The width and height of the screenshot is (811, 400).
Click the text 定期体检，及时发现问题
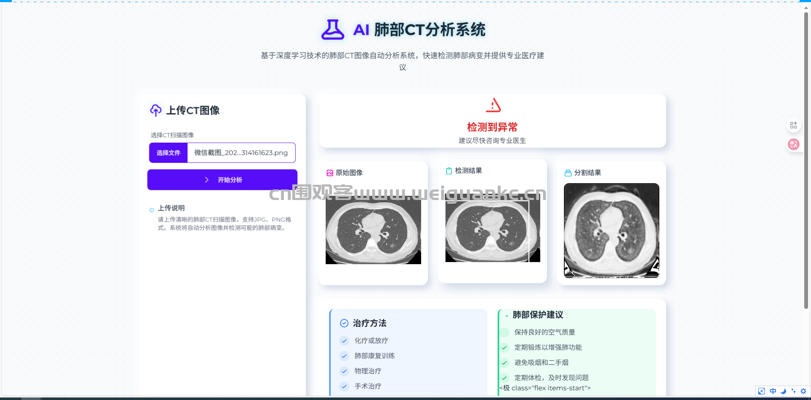(552, 378)
